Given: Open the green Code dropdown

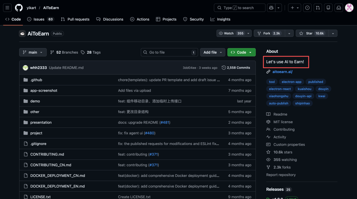Looking at the screenshot, I should 241,52.
